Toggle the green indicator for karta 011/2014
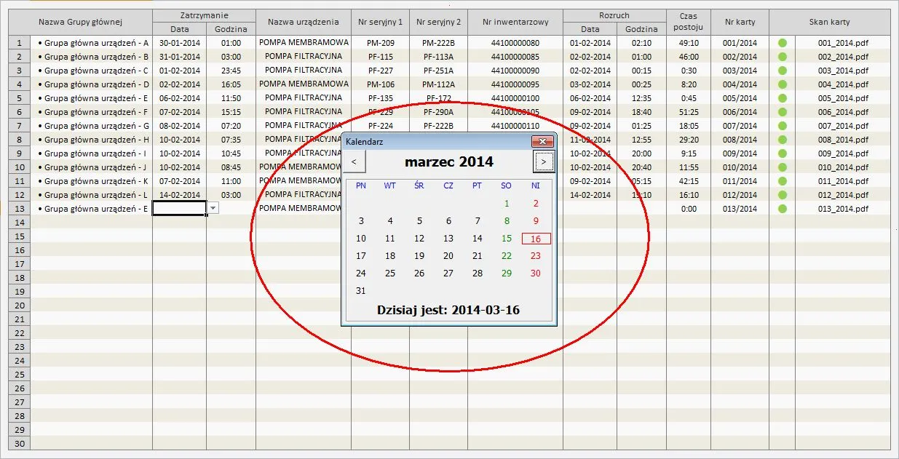The width and height of the screenshot is (899, 459). [782, 181]
